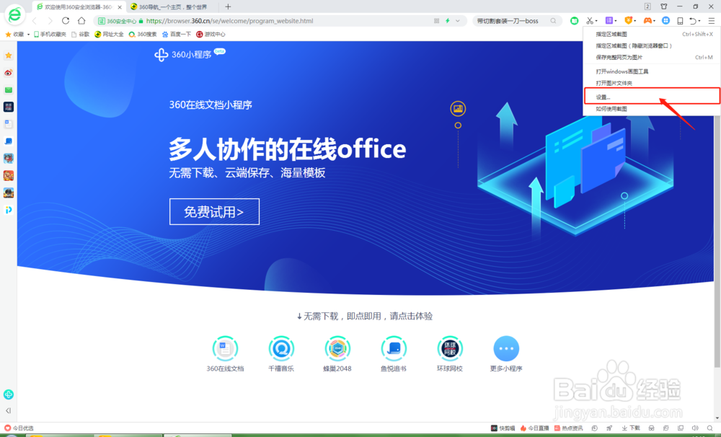The height and width of the screenshot is (437, 721).
Task: Open the 千禧音乐 mini-program
Action: click(x=281, y=354)
